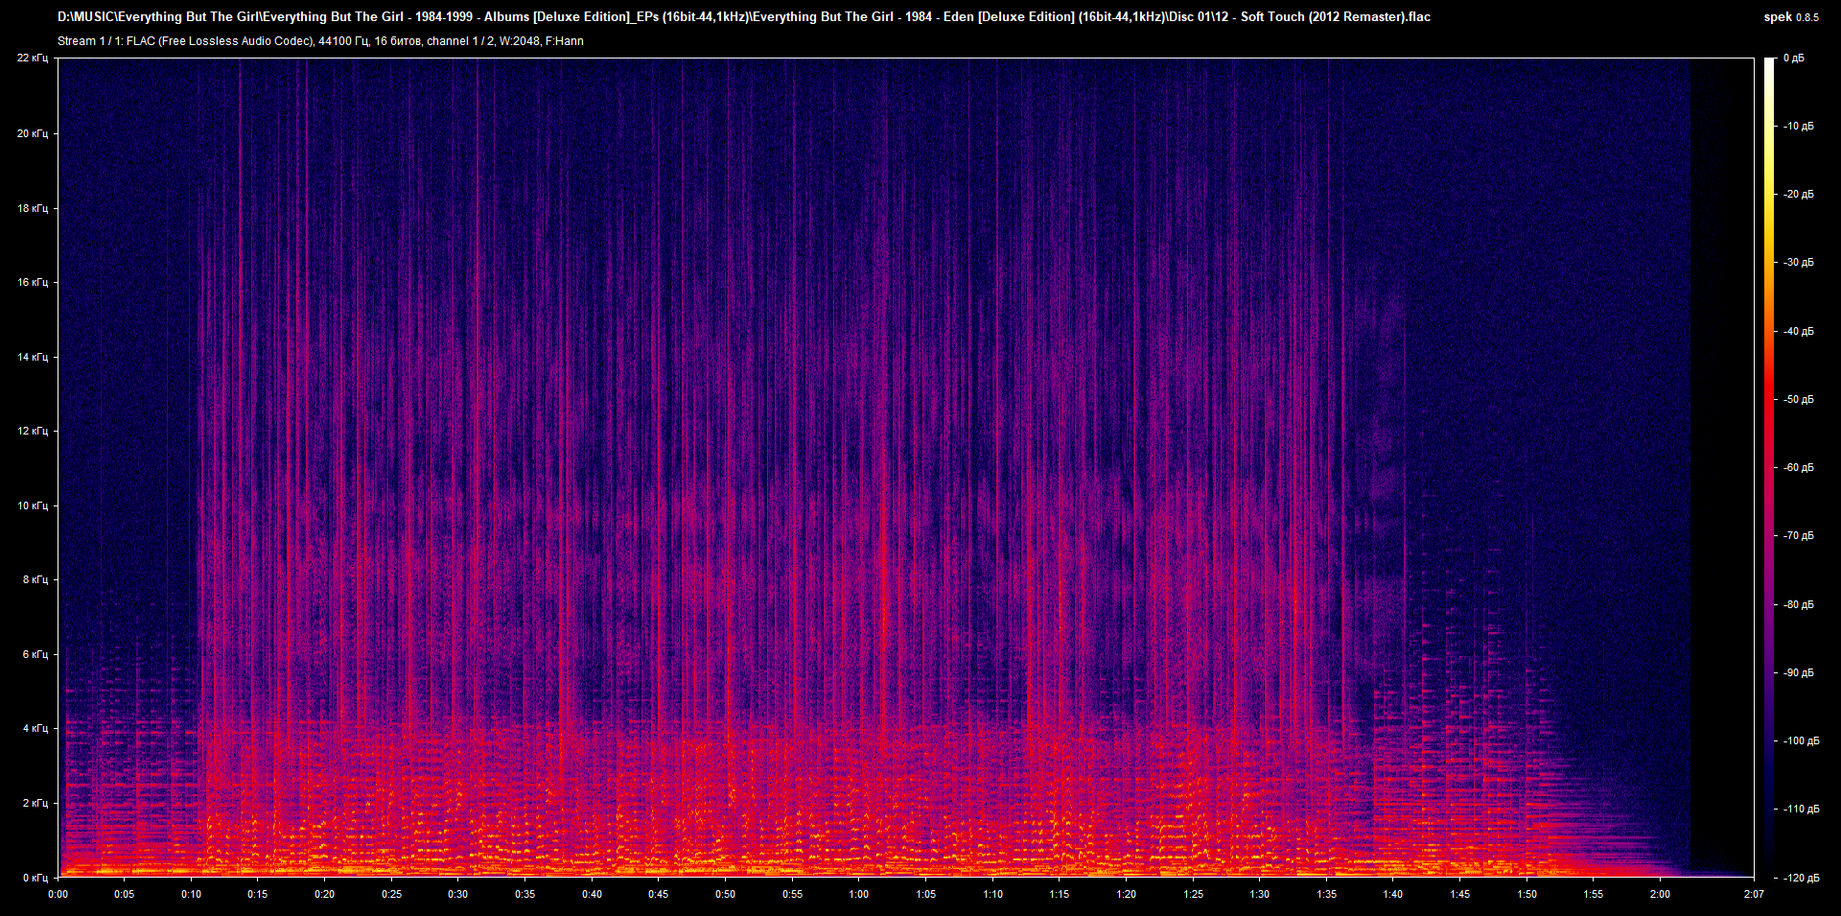Click the '0 кГц' frequency axis label
The image size is (1841, 916).
pyautogui.click(x=35, y=878)
